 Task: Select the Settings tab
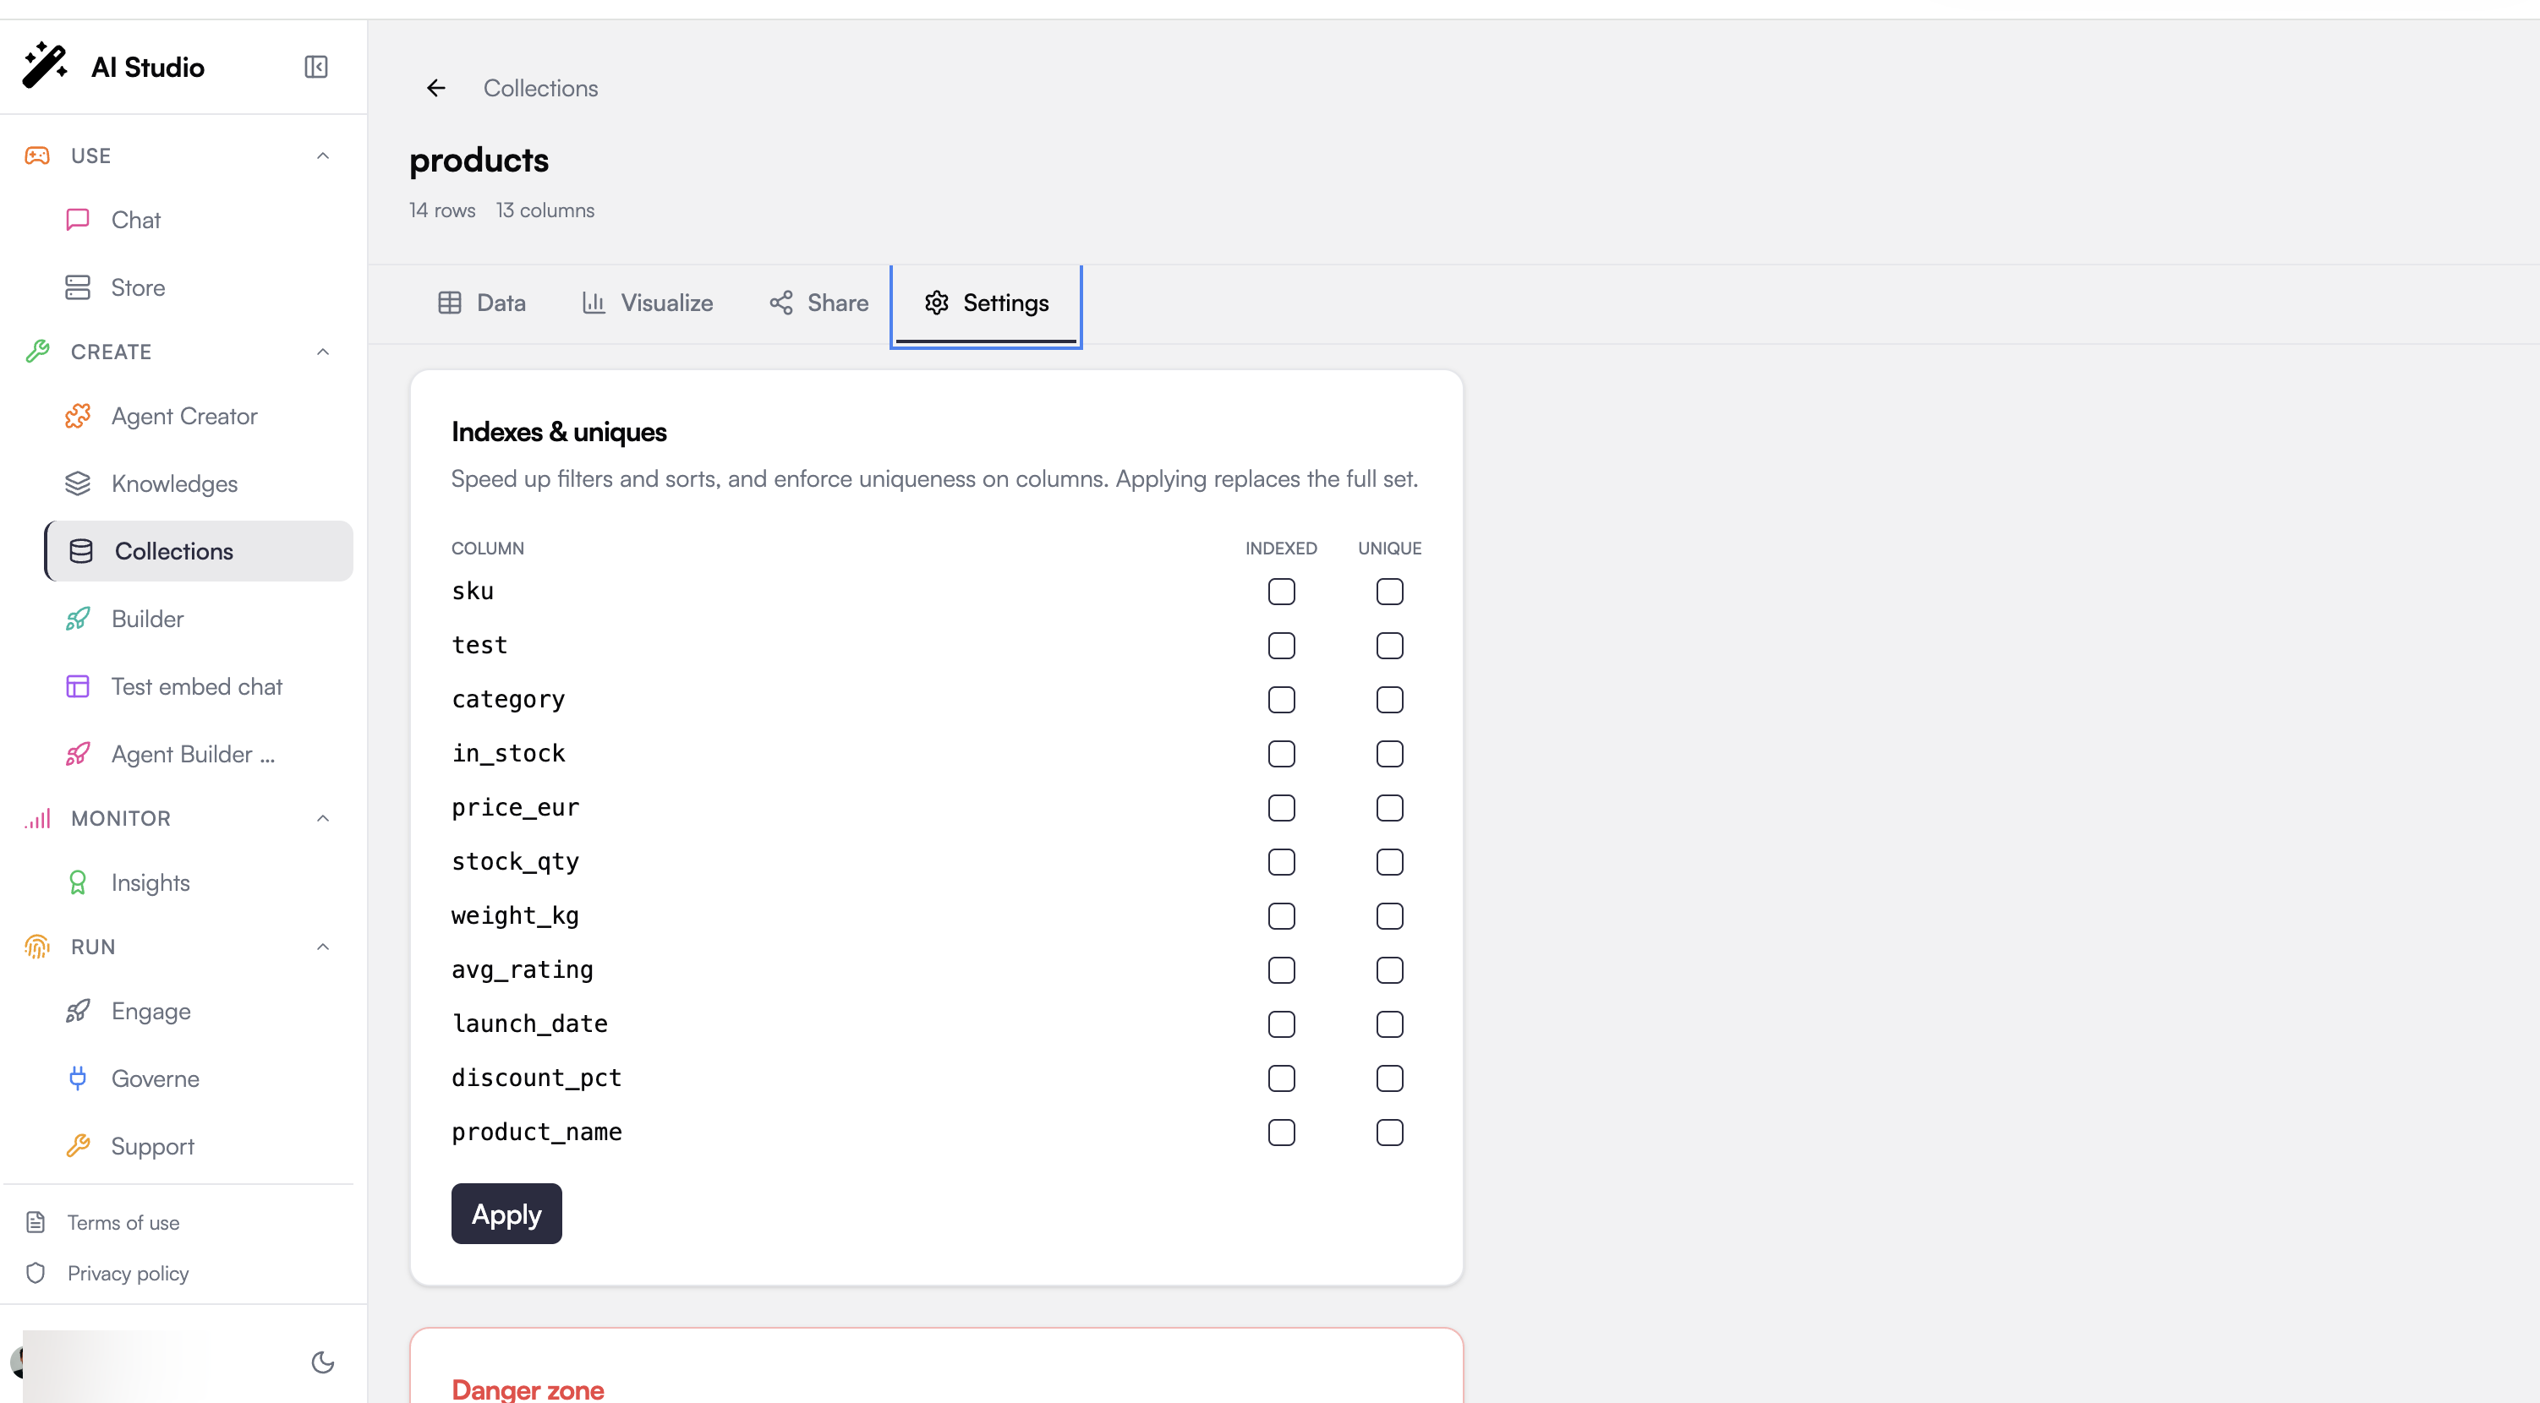click(986, 306)
